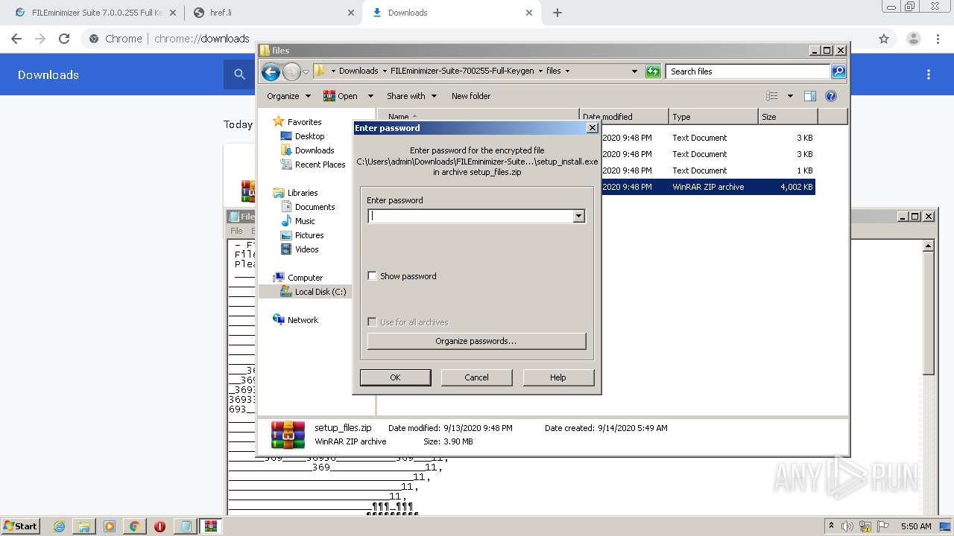Click Downloads breadcrumb in address bar
Image resolution: width=954 pixels, height=536 pixels.
pyautogui.click(x=358, y=71)
